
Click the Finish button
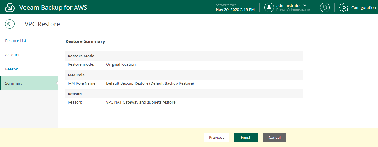click(x=246, y=137)
